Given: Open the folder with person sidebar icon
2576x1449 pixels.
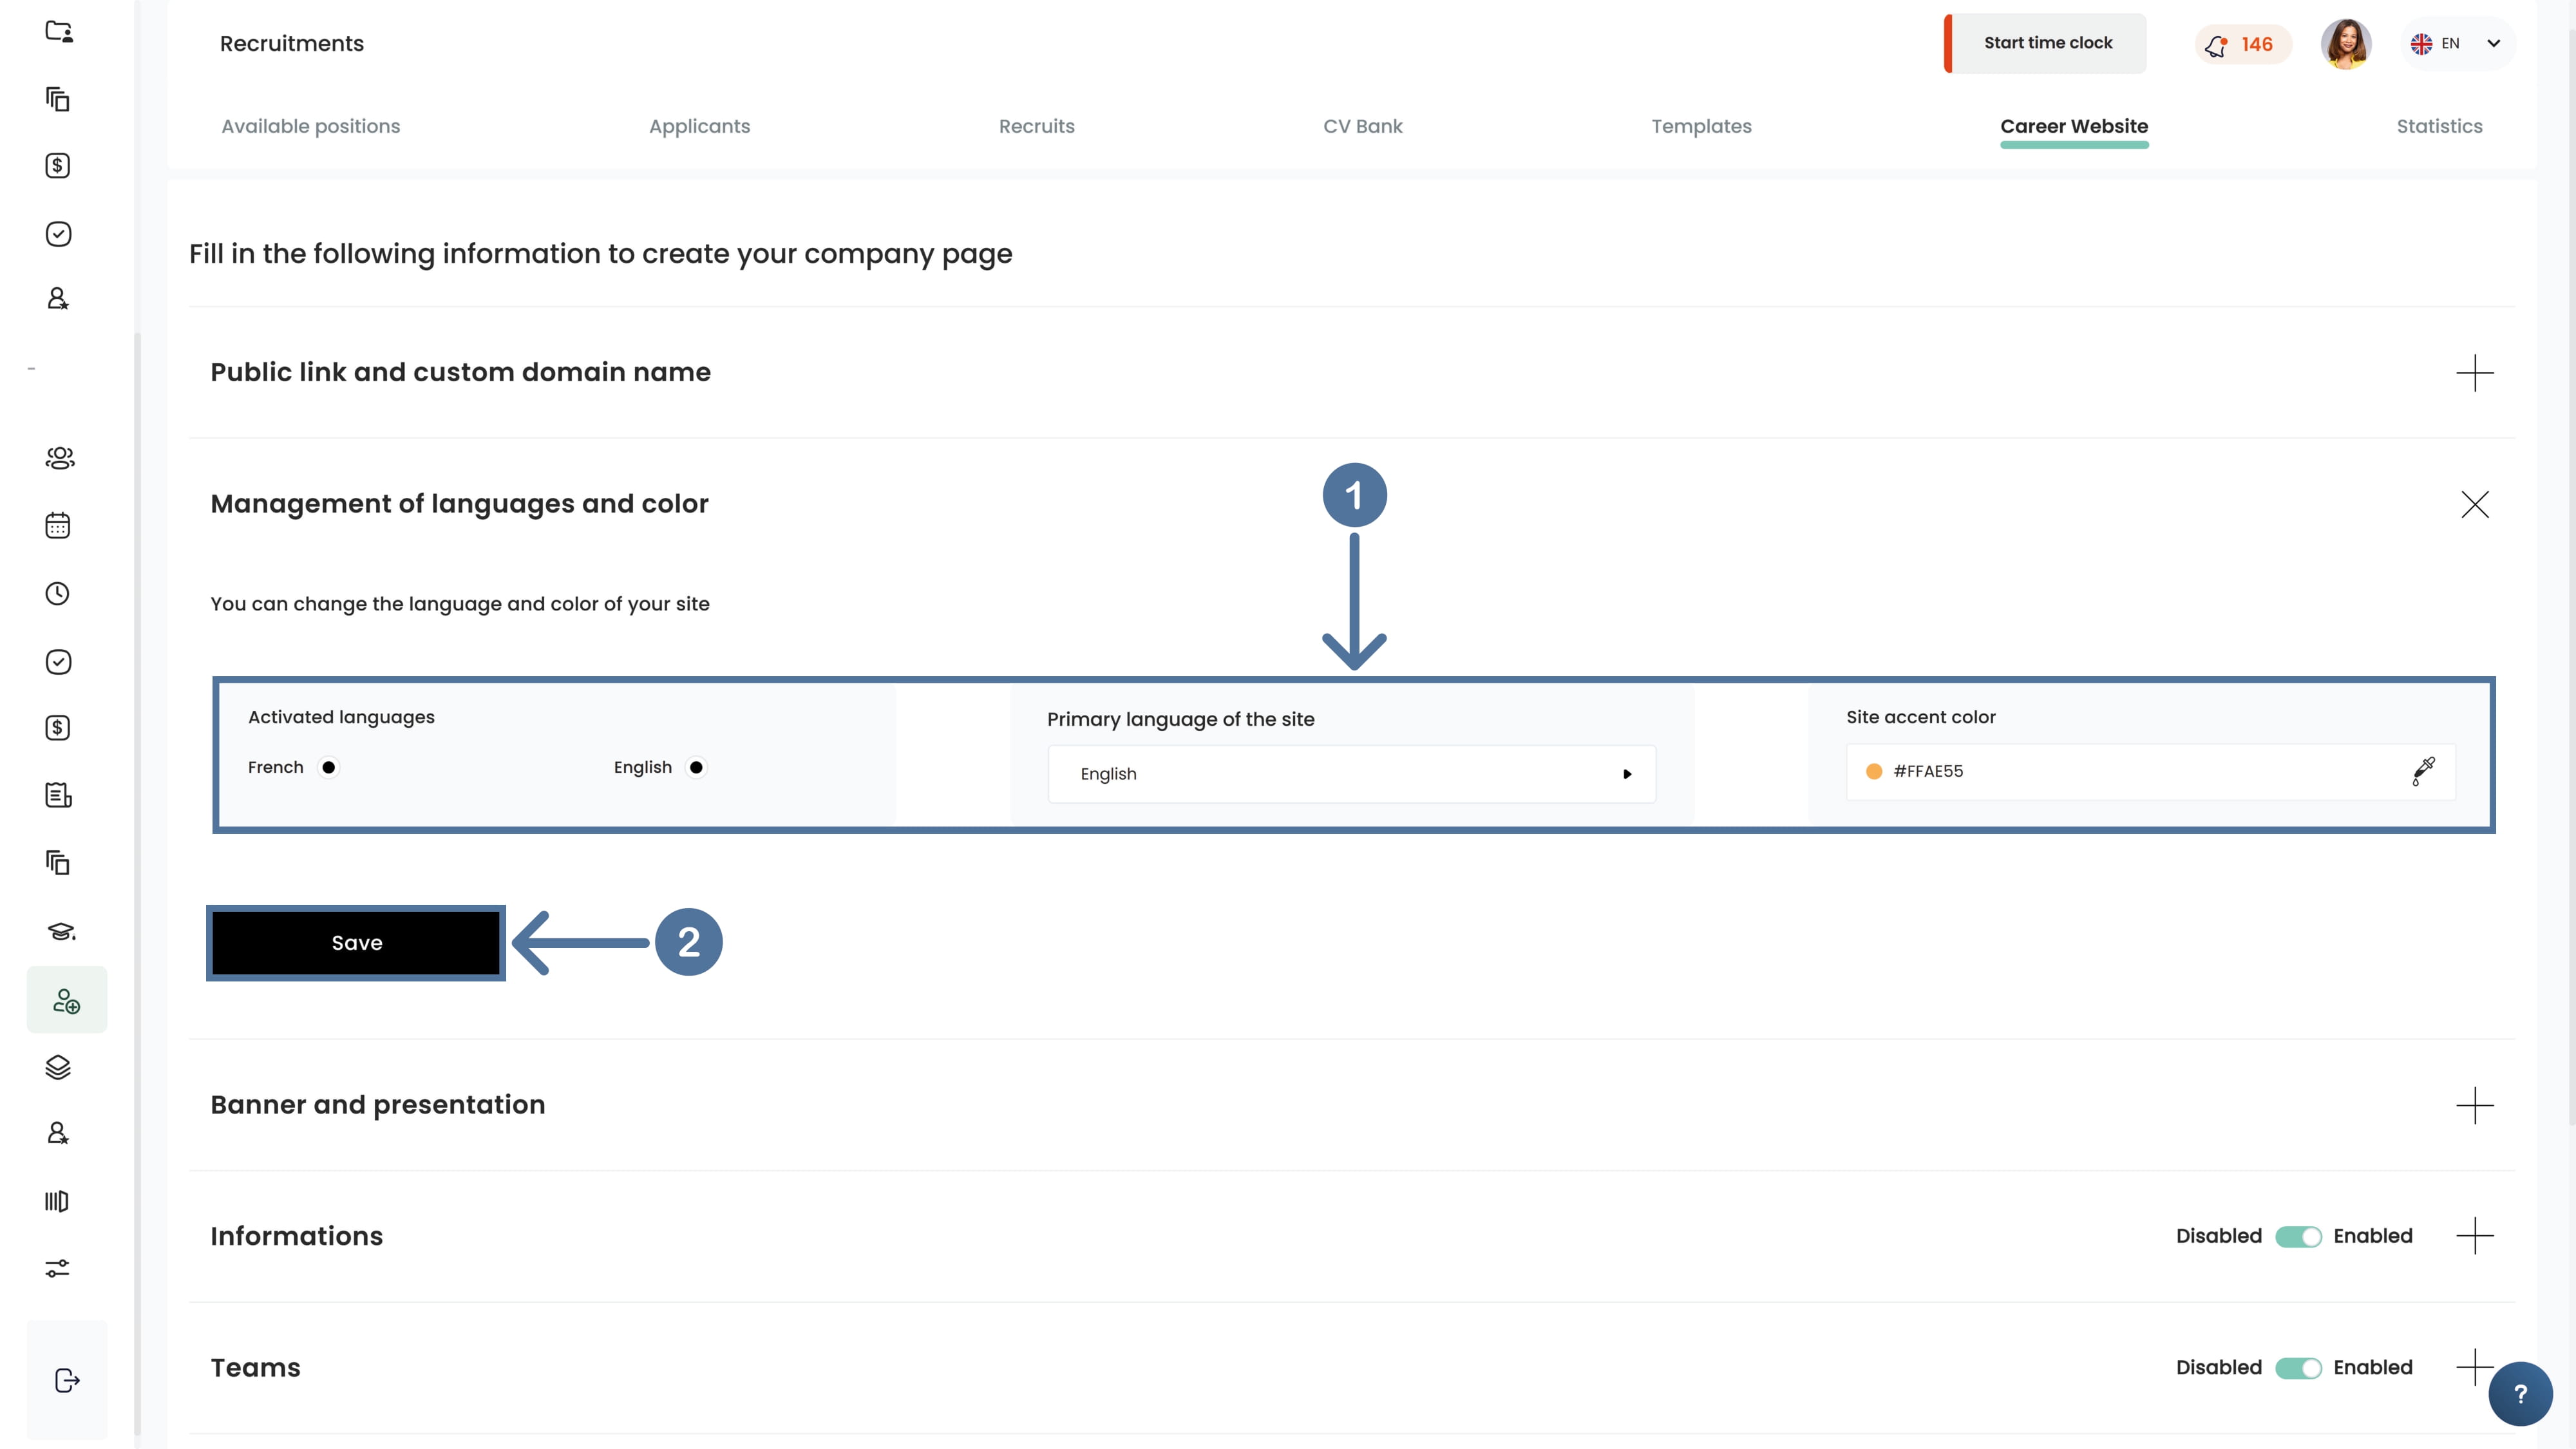Looking at the screenshot, I should pos(59,32).
